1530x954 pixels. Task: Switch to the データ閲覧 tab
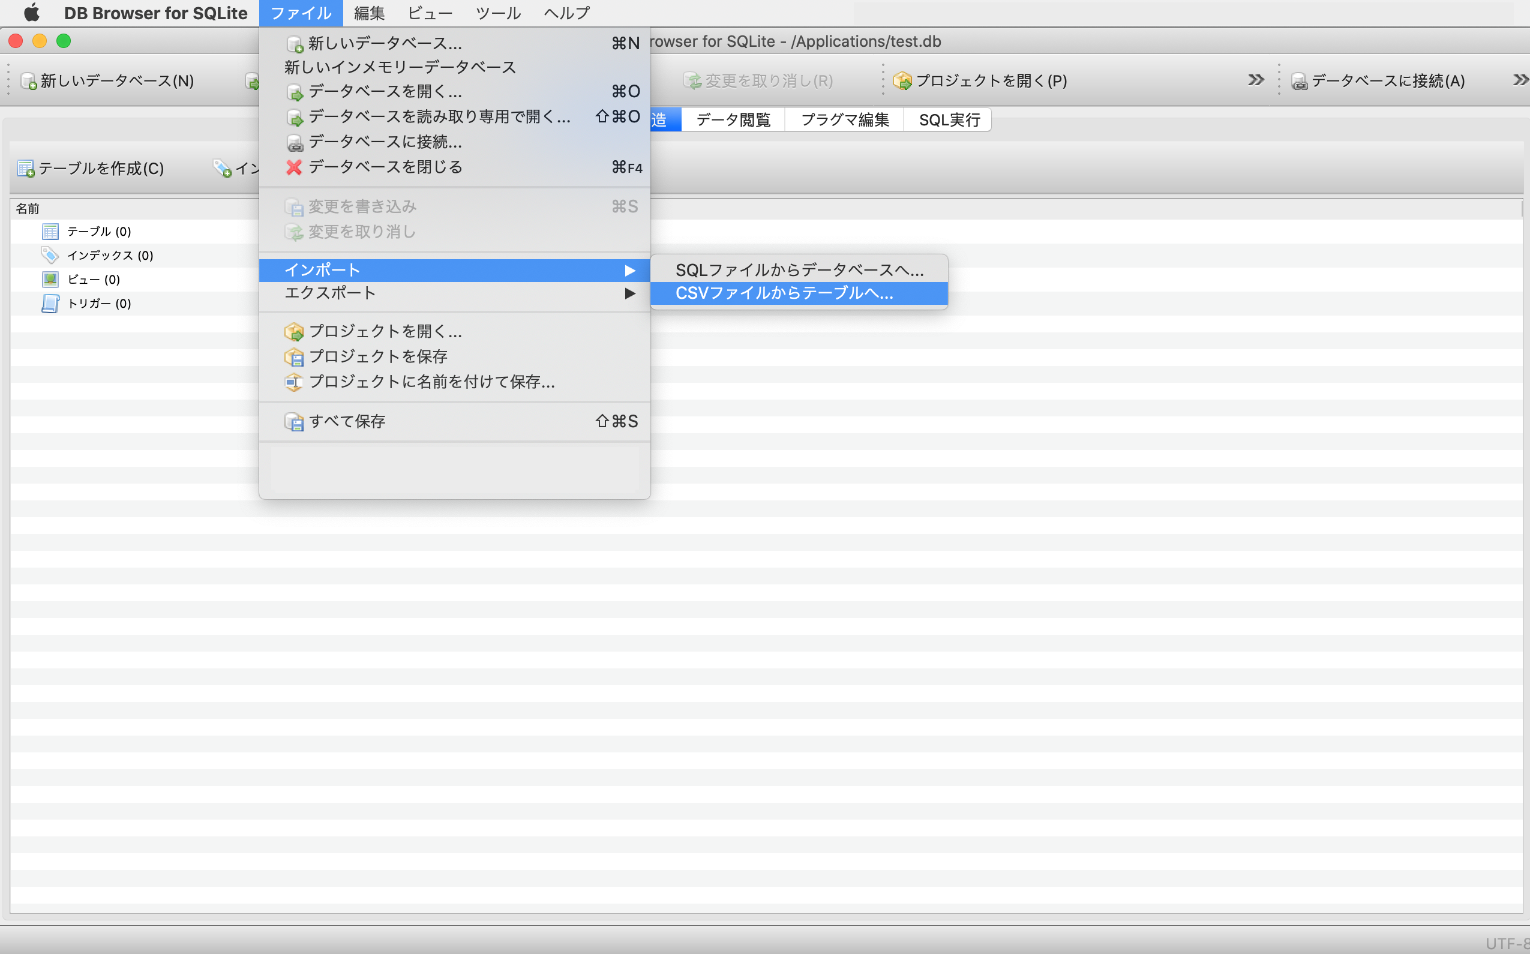[x=733, y=120]
